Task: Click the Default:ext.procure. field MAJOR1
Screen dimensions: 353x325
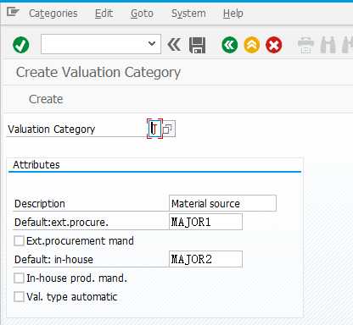Action: coord(205,222)
